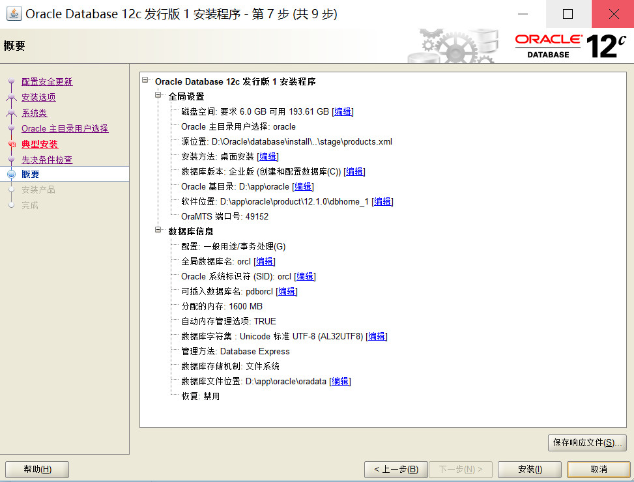
Task: Select the OraMTS 端口号 49152 row
Action: [225, 216]
